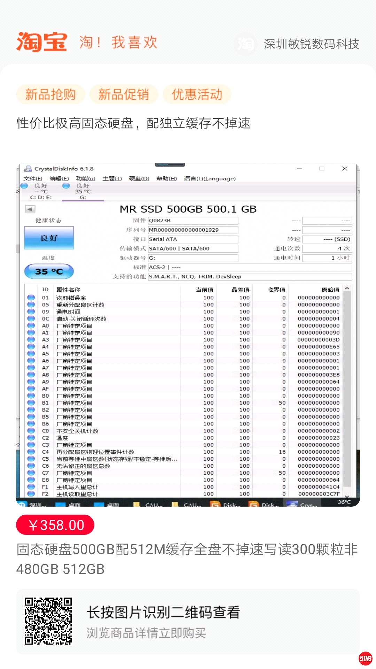Image resolution: width=376 pixels, height=669 pixels.
Task: Click the shop avatar icon beside 深圳敏锐数码科技
Action: click(246, 44)
